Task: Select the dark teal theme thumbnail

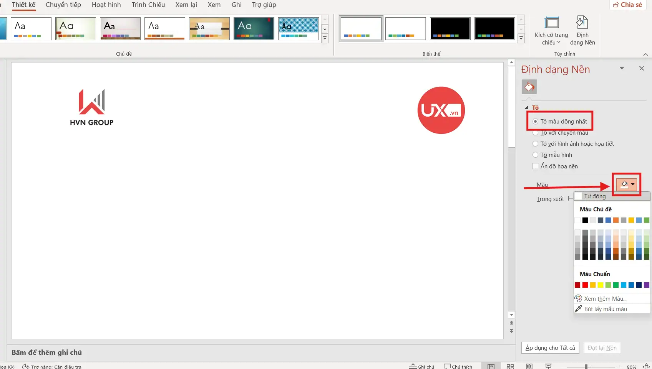Action: 254,28
